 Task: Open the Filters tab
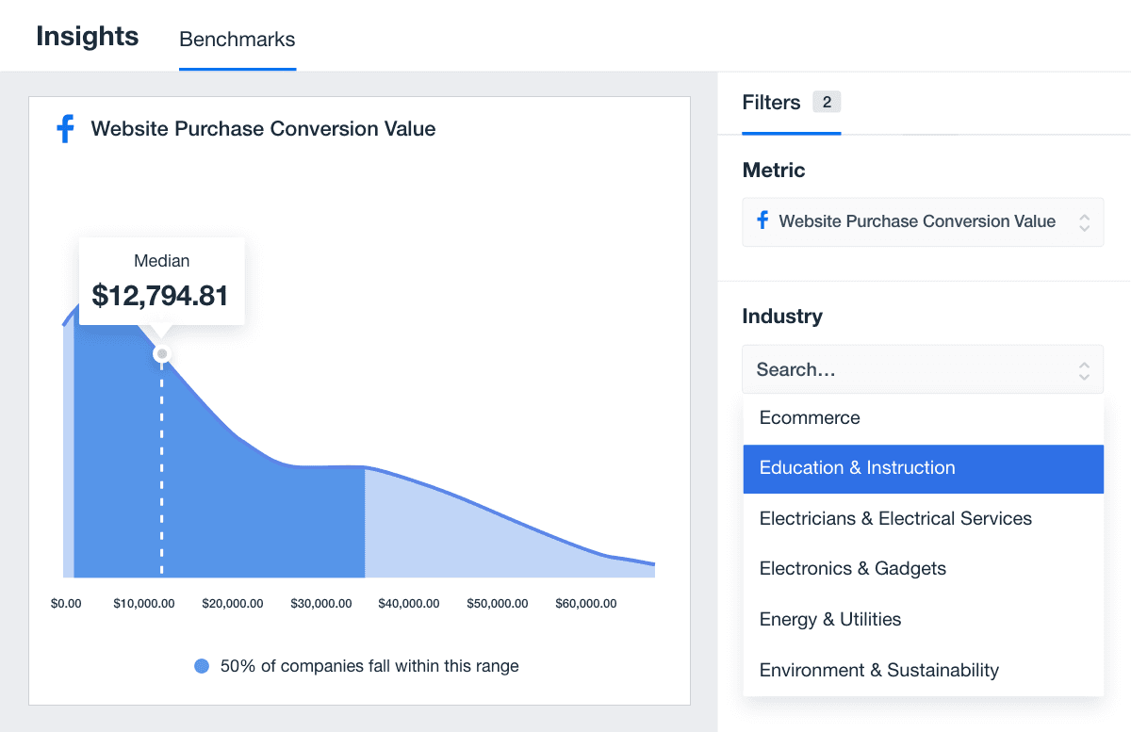pos(771,103)
